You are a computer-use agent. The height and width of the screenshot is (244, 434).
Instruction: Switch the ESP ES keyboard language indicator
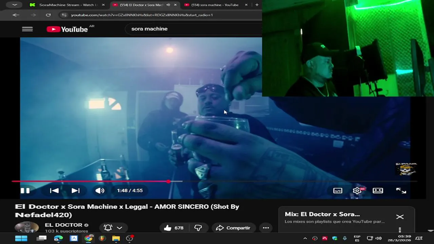[x=357, y=238]
